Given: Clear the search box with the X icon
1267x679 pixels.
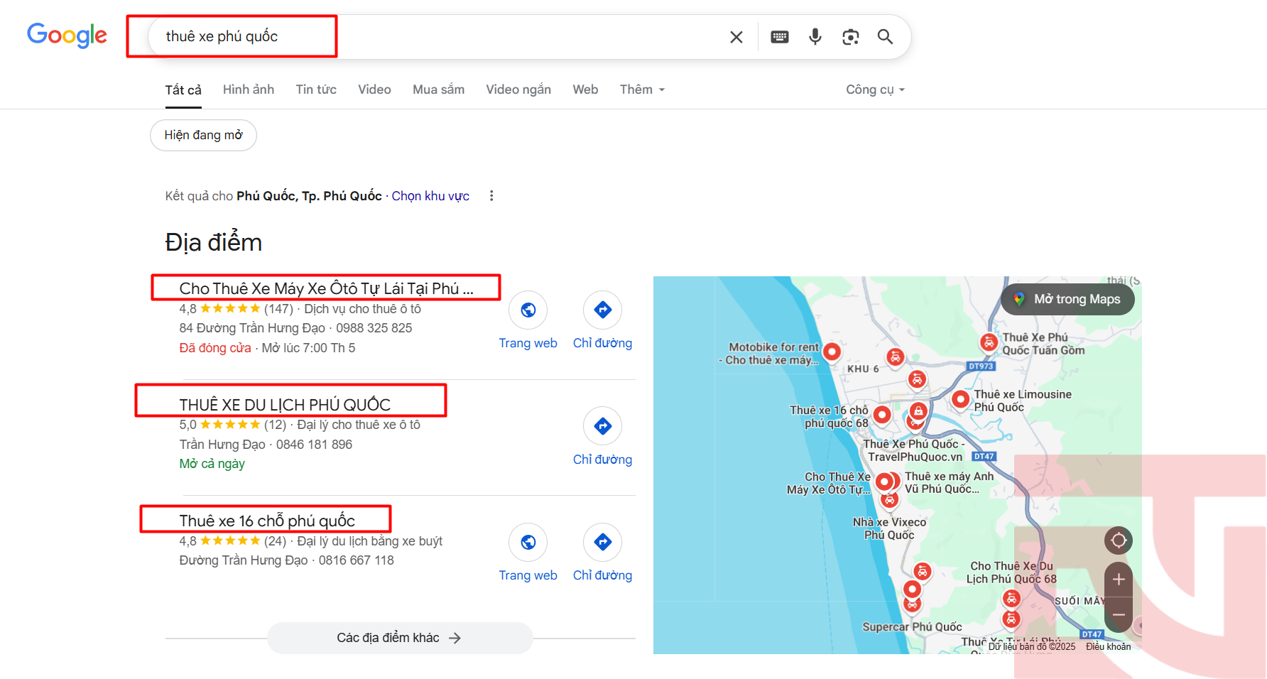Looking at the screenshot, I should coord(736,37).
